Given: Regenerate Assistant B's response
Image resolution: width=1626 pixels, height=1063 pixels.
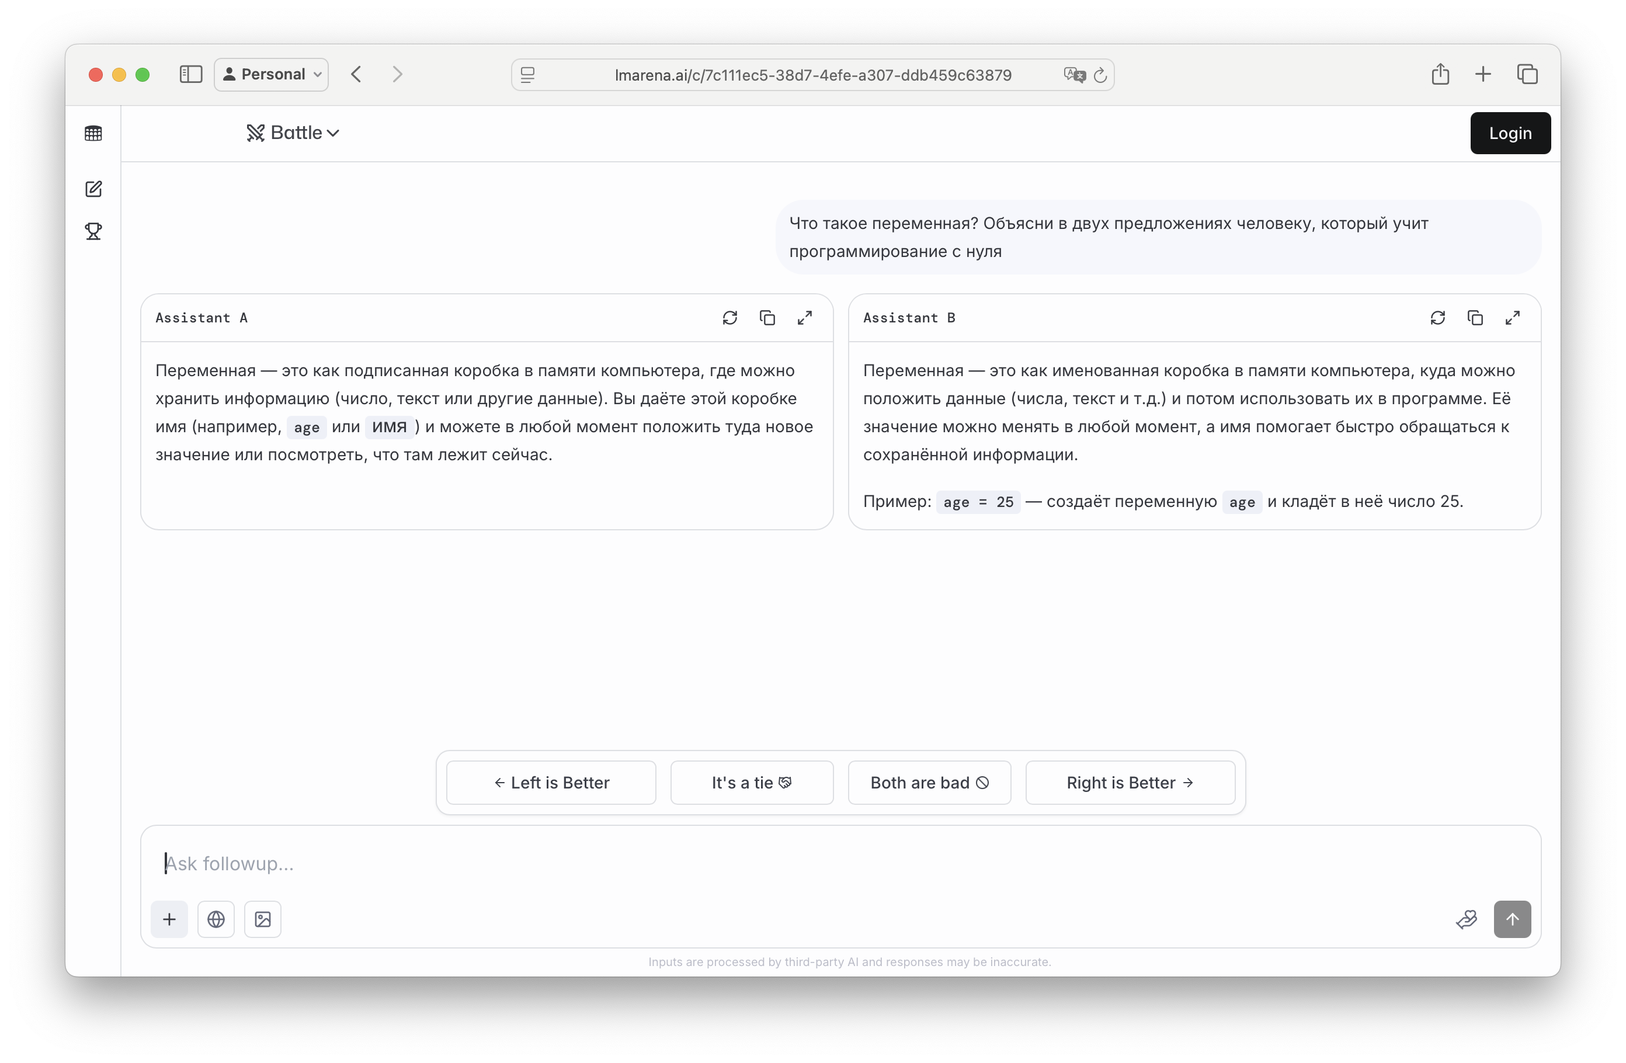Looking at the screenshot, I should [x=1437, y=318].
